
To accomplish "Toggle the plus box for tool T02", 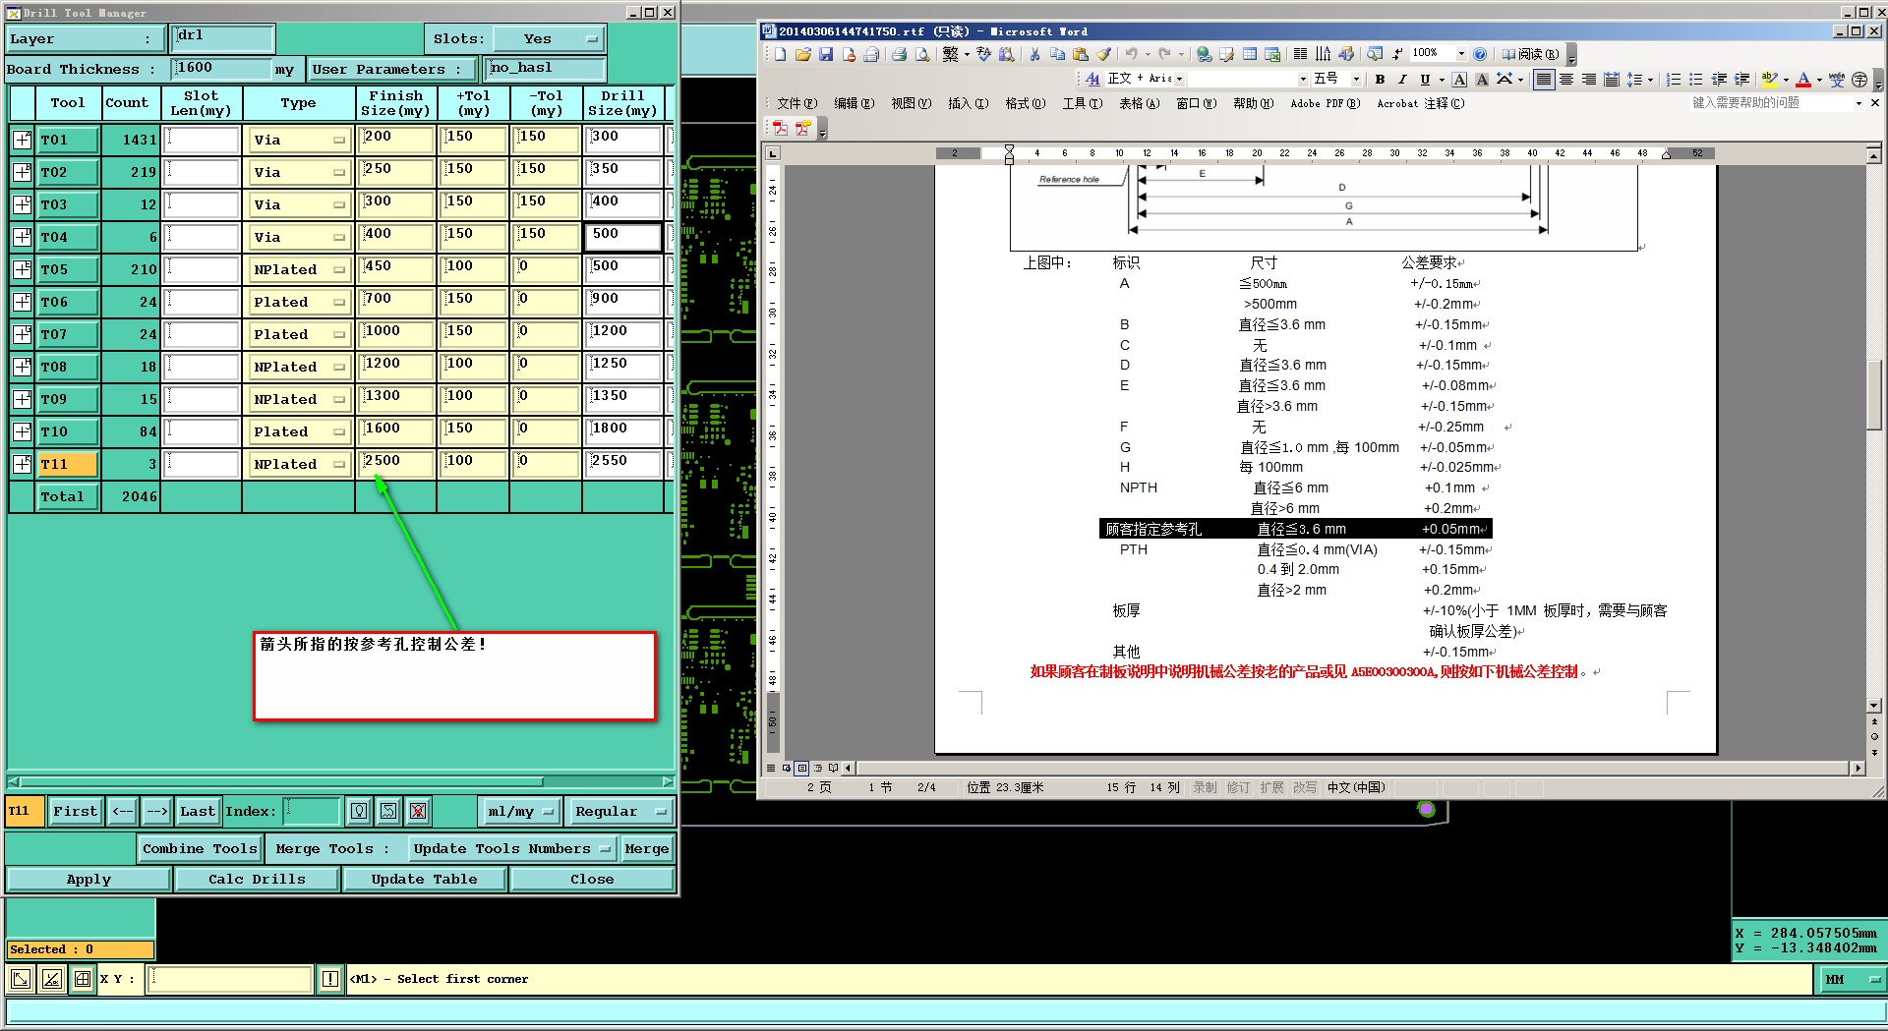I will point(22,172).
